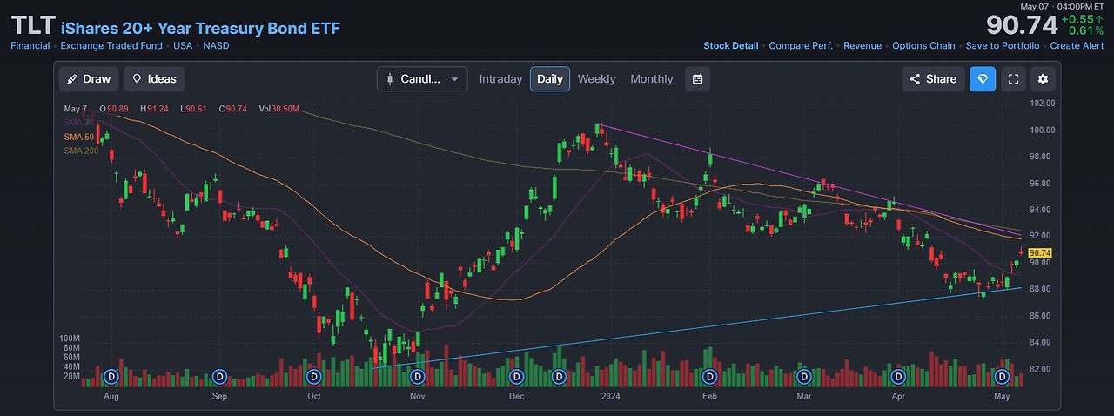Toggle fullscreen chart view

click(1013, 79)
